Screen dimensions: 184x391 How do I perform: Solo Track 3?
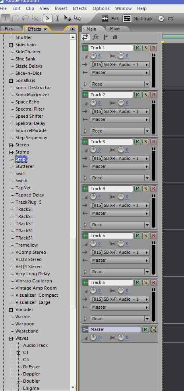[x=146, y=142]
